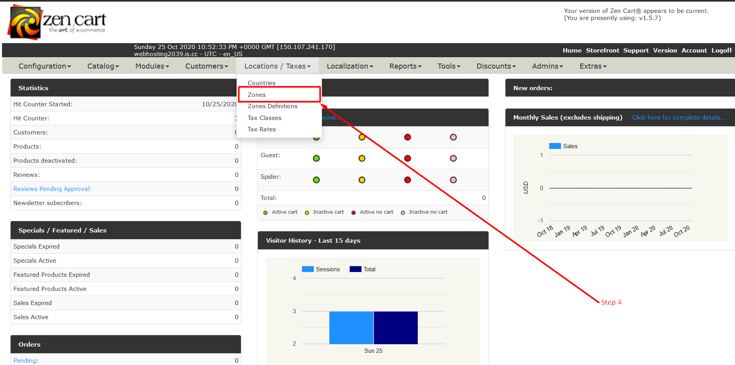Collapse the Locations / Taxes menu
735x365 pixels.
coord(277,66)
